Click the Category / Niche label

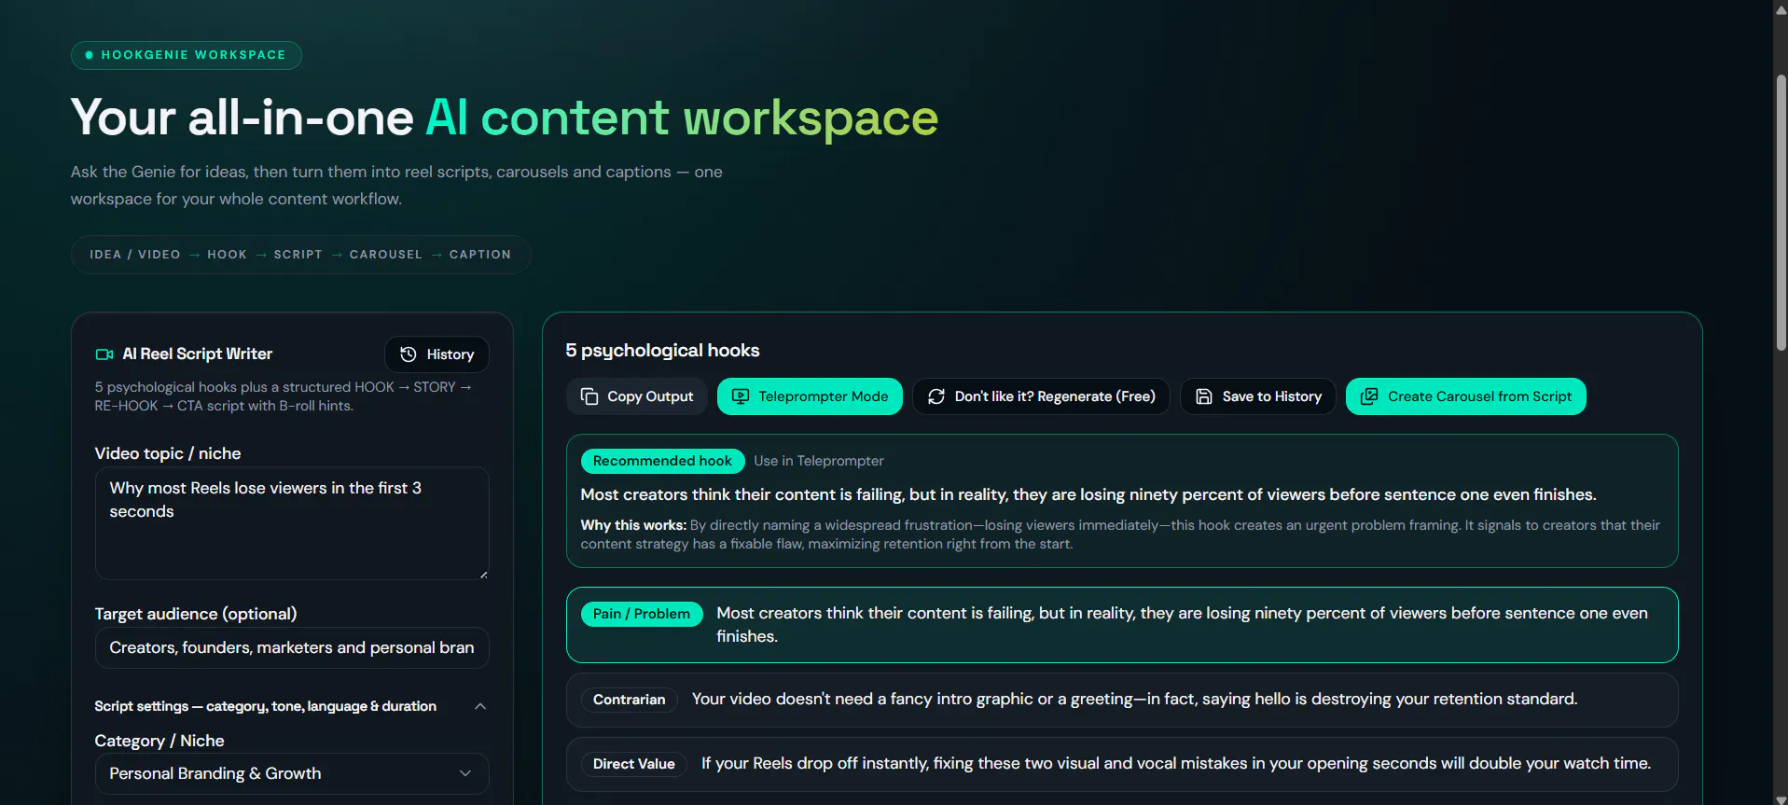pos(159,741)
